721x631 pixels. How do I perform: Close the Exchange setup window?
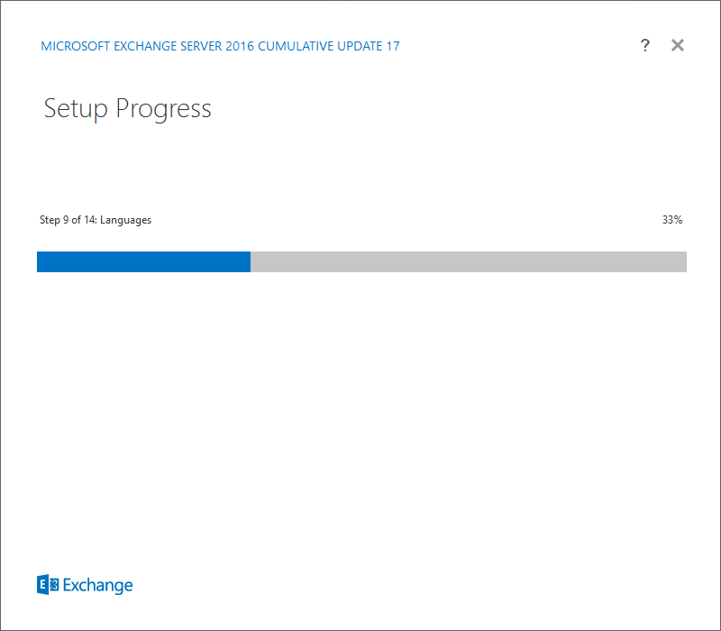pyautogui.click(x=678, y=45)
